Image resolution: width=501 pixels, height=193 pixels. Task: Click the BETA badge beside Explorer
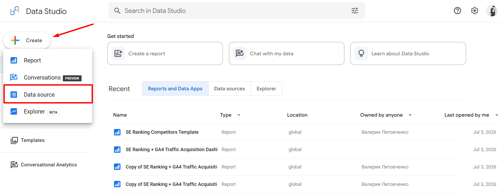(x=53, y=112)
